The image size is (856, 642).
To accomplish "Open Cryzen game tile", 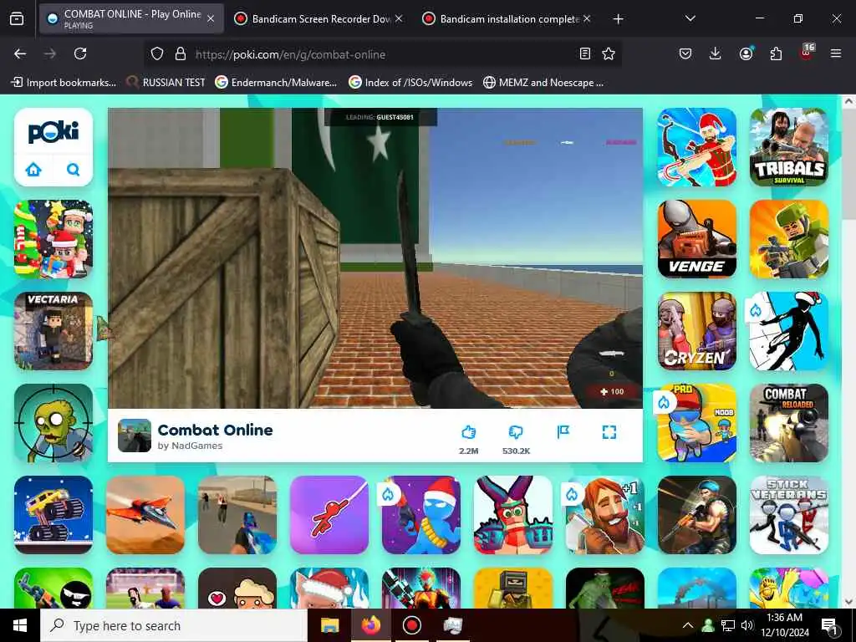I will 696,331.
